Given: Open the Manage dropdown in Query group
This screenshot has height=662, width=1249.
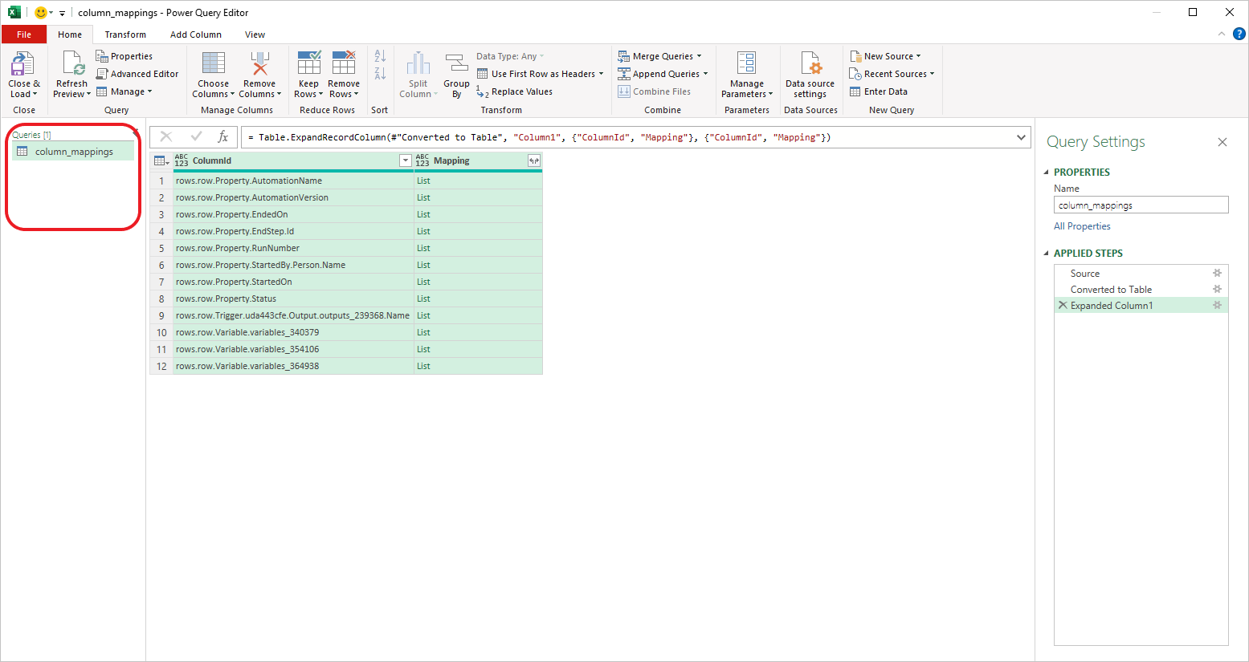Looking at the screenshot, I should point(124,91).
